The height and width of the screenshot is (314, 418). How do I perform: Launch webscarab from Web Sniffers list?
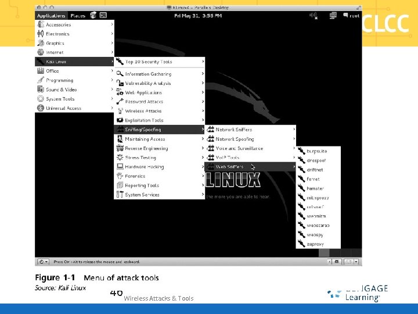318,226
